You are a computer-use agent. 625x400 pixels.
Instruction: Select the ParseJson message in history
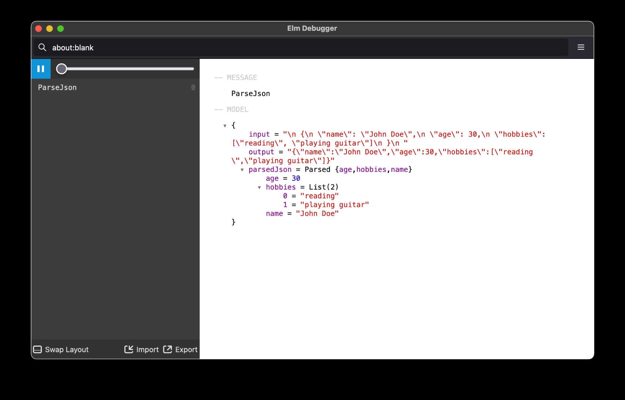116,87
